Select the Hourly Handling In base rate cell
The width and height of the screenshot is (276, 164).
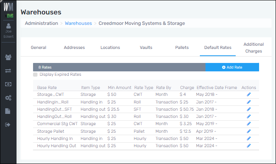(x=55, y=138)
